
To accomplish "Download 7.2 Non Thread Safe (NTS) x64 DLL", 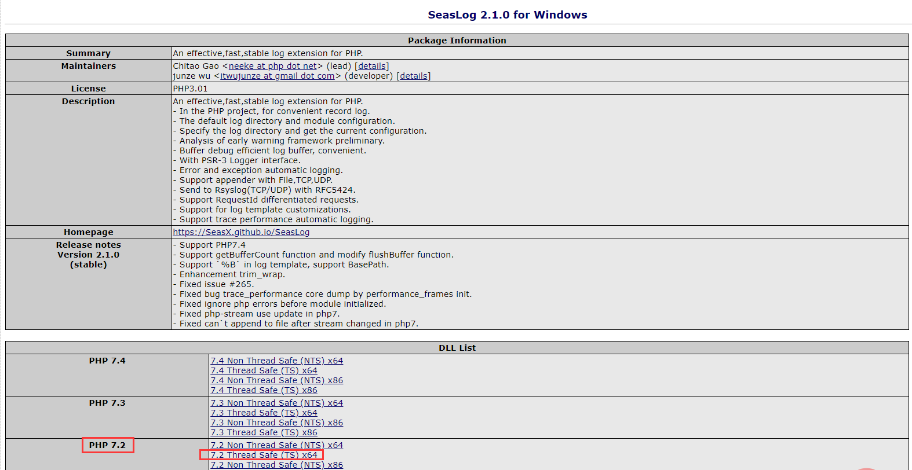I will point(277,445).
